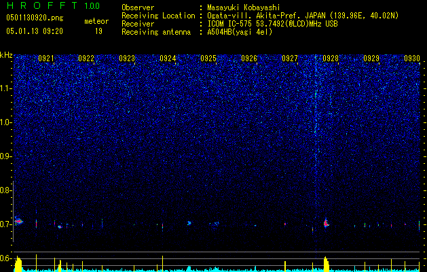Screen dimensions: 427x272
Task: Click the "Receiving Location" label
Action: coord(158,16)
